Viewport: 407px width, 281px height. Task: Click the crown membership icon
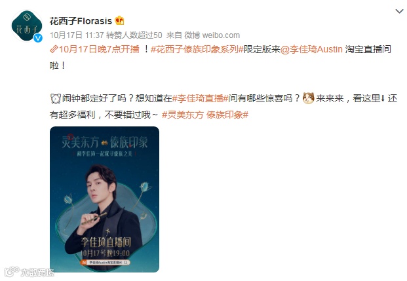119,20
